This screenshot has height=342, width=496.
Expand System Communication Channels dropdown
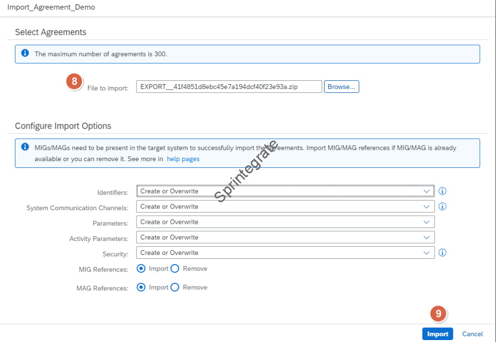[x=285, y=207]
